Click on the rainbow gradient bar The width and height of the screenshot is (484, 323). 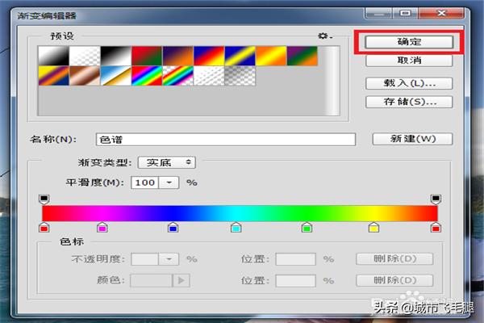tap(240, 213)
